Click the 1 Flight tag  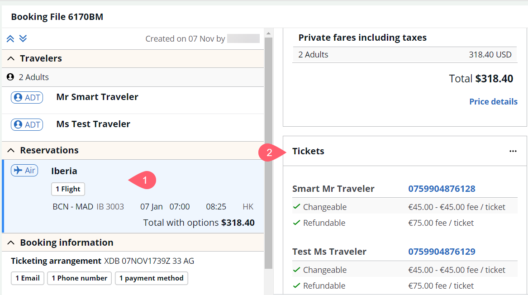(68, 189)
